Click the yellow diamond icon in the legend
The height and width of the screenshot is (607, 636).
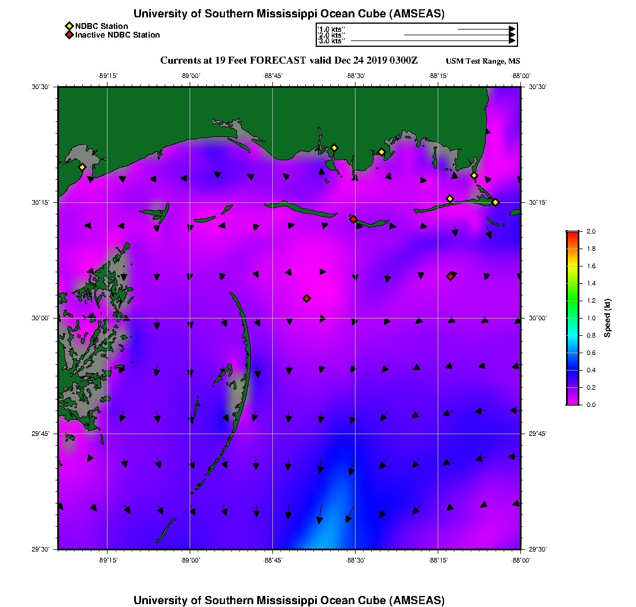coord(69,26)
